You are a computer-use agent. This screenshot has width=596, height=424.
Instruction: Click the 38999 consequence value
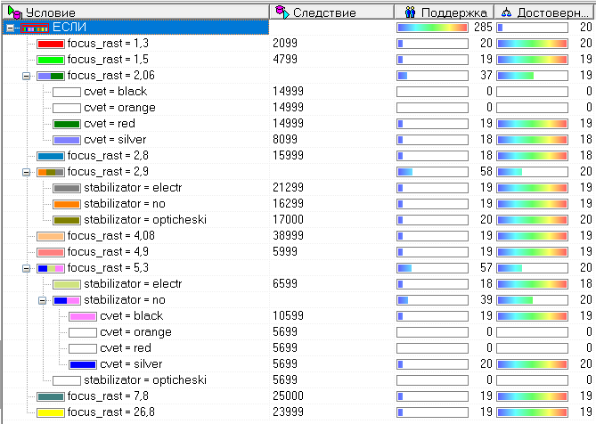click(x=287, y=236)
